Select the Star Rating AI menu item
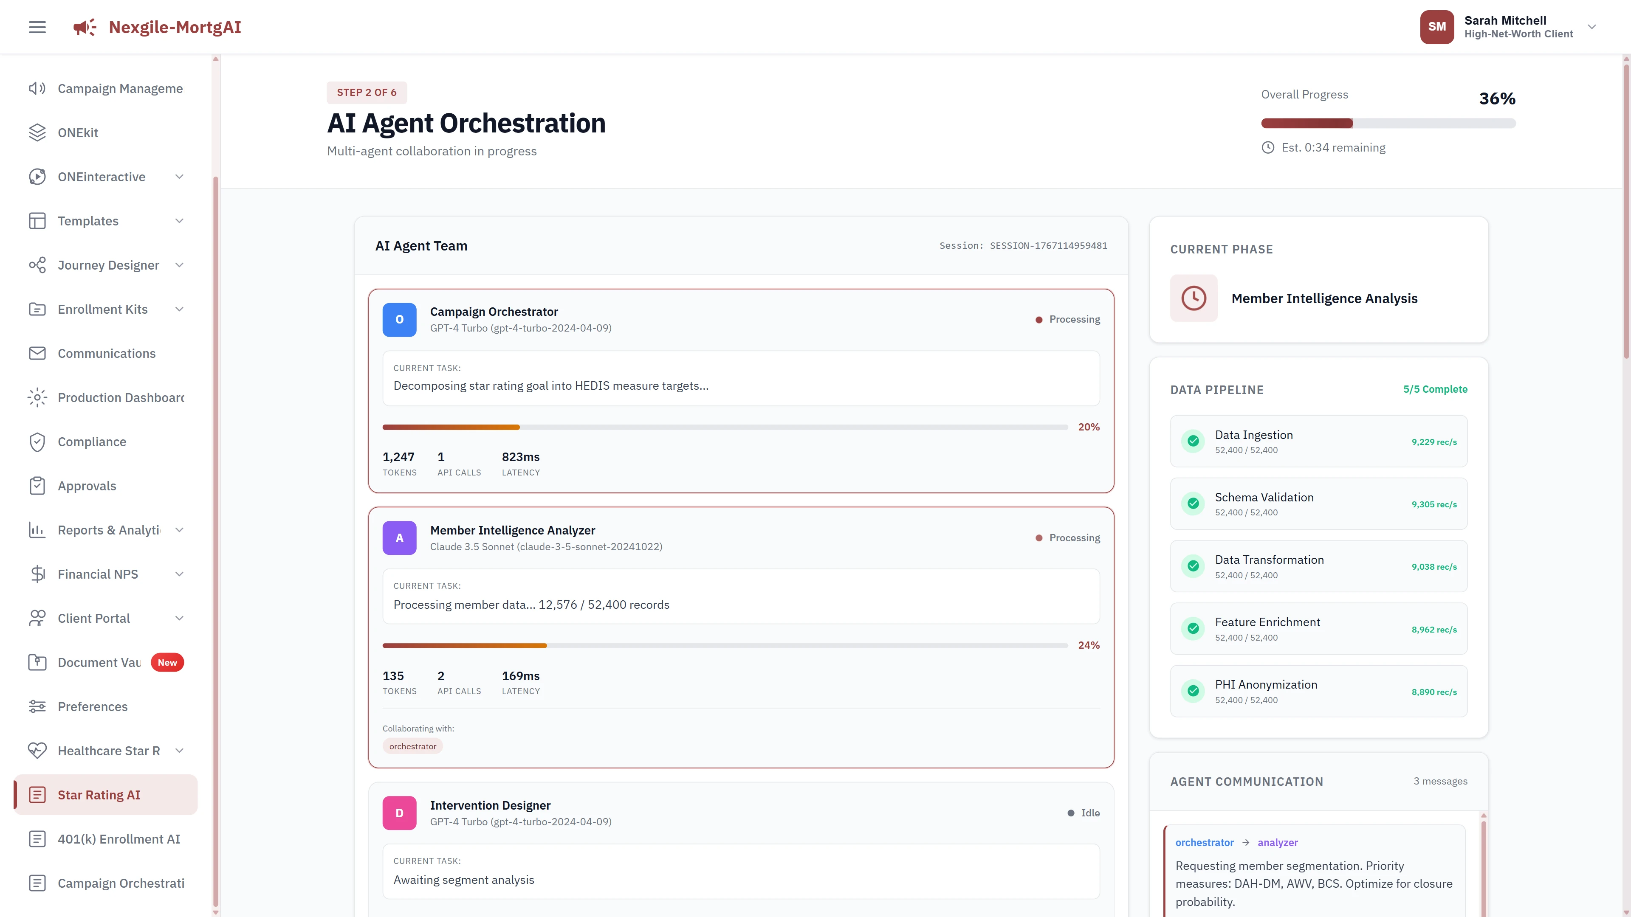 tap(99, 794)
